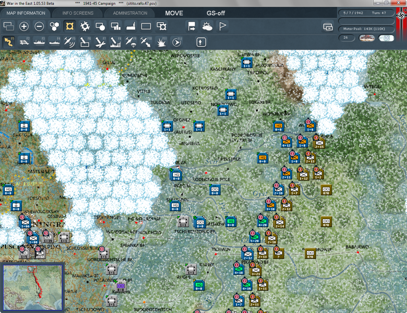This screenshot has width=407, height=313.
Task: Click the minimap overview thumbnail
Action: coord(33,287)
